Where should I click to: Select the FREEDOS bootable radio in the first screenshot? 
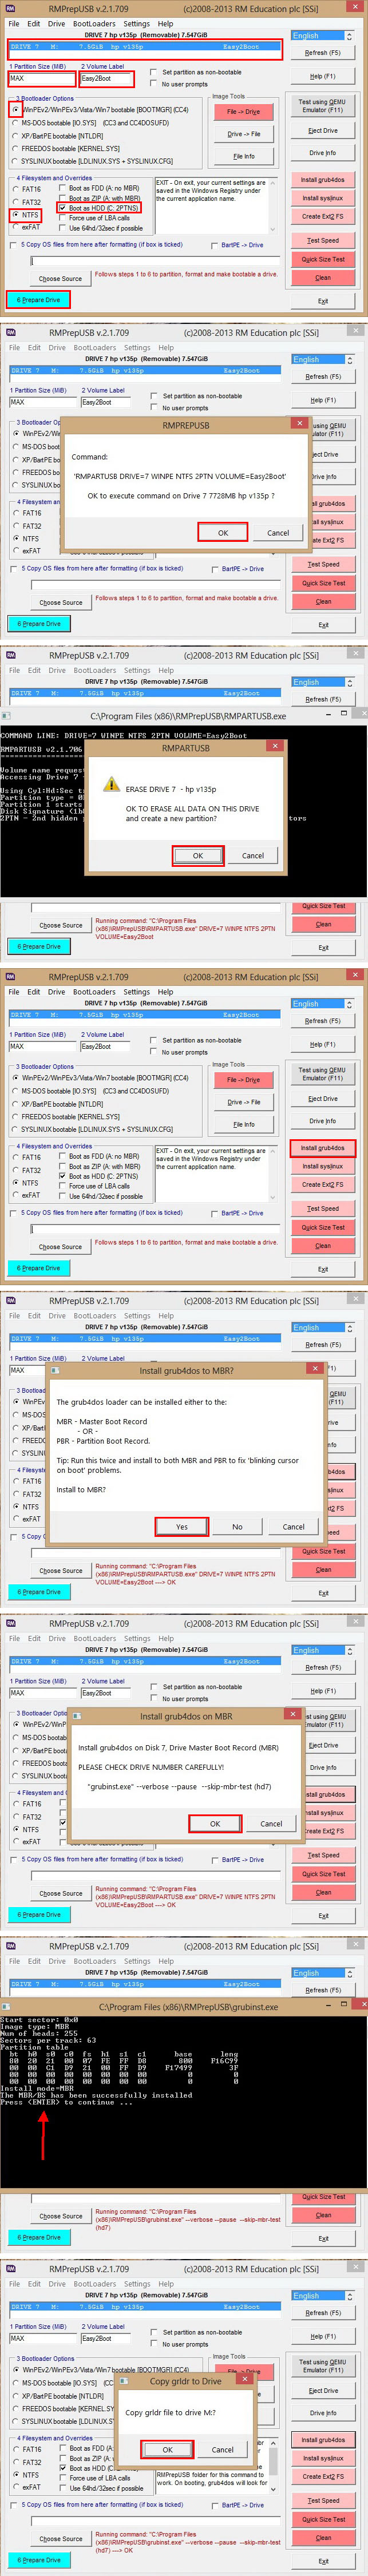tap(16, 148)
